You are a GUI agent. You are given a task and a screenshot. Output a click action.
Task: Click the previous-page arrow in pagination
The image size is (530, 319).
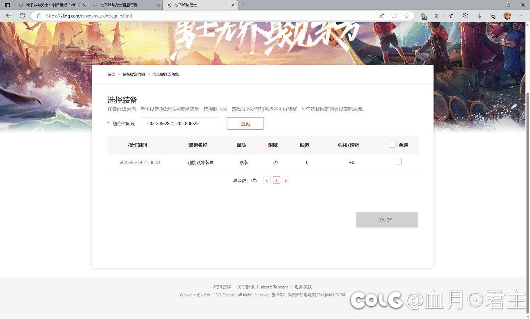pos(267,180)
